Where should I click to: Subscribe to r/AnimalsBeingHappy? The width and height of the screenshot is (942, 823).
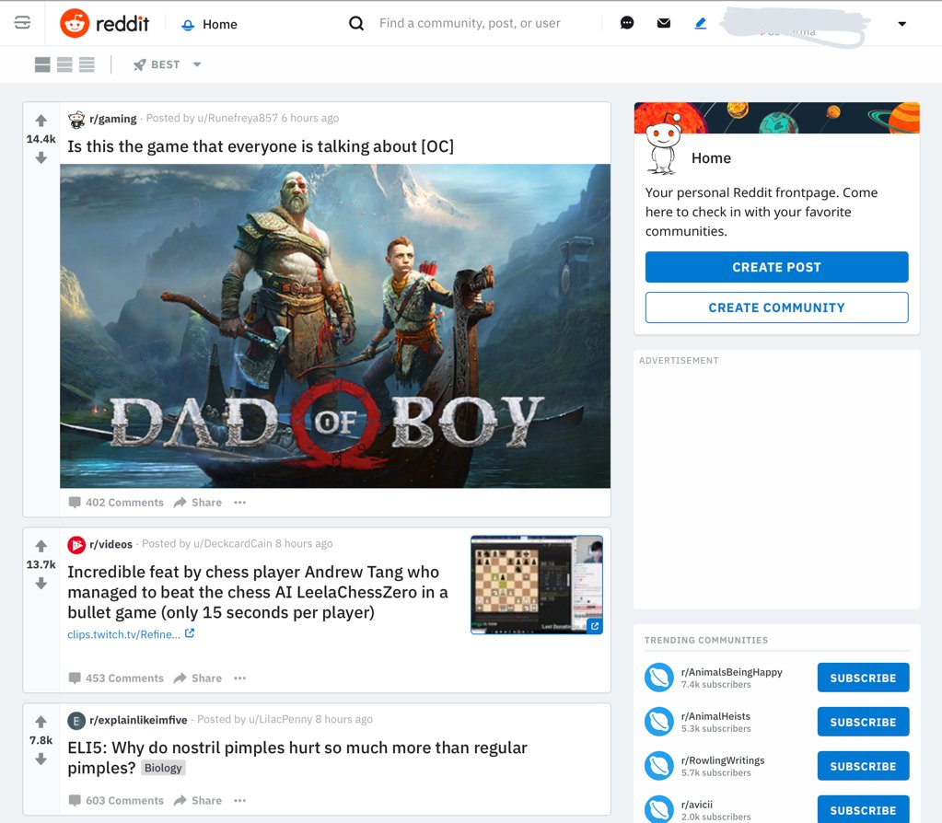tap(863, 678)
